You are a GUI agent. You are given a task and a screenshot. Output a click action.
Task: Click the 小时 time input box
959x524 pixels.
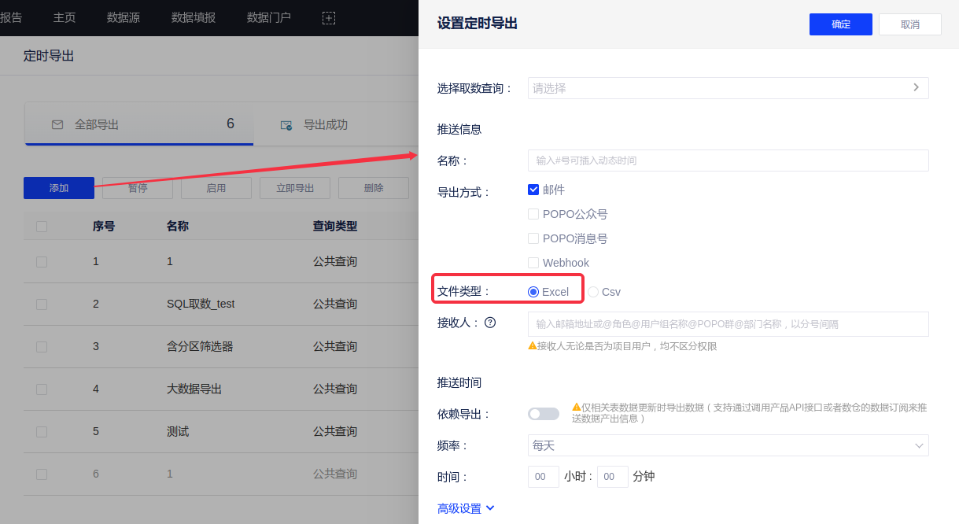click(x=543, y=477)
